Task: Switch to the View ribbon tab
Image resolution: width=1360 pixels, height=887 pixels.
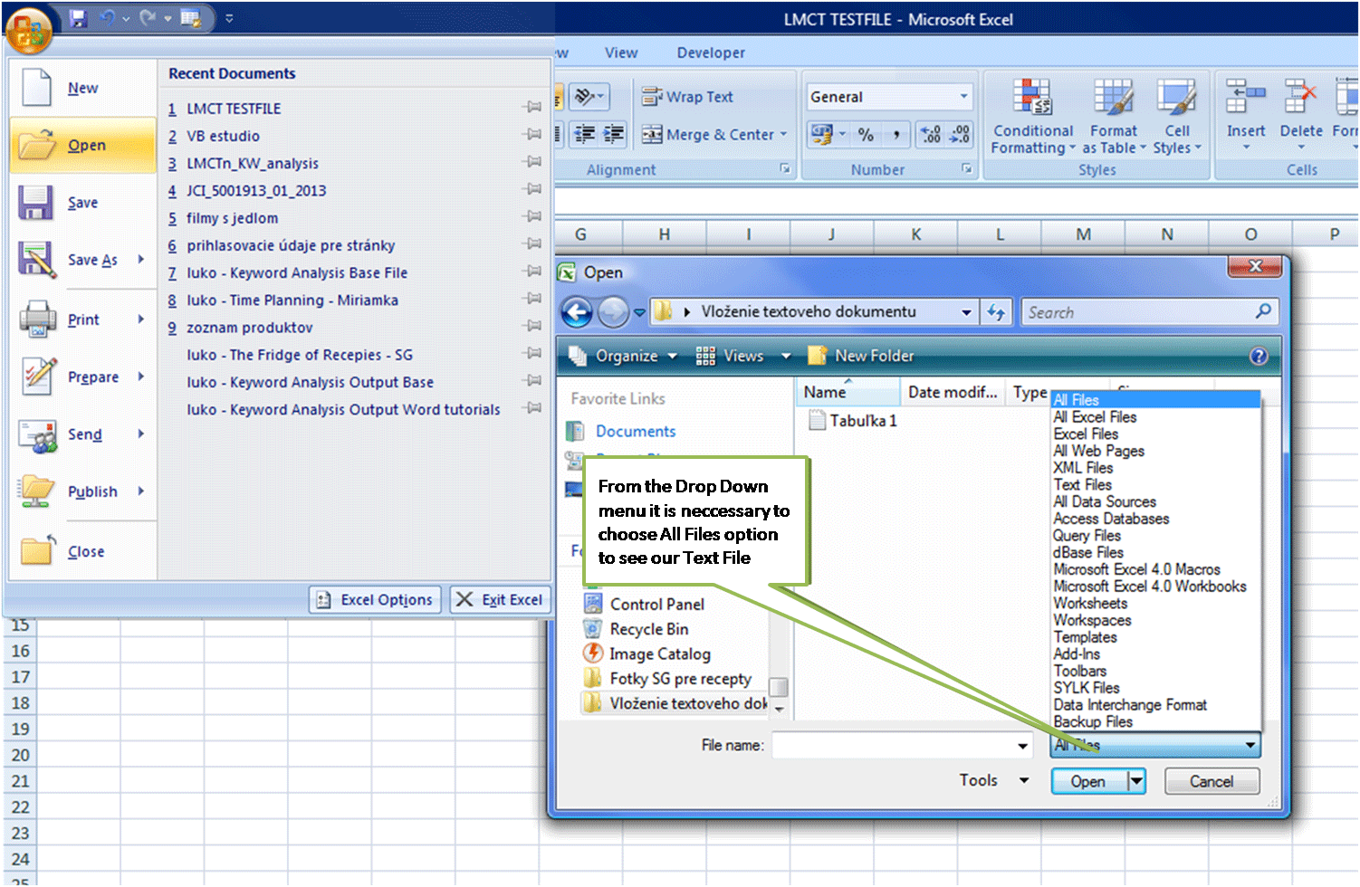Action: (621, 52)
